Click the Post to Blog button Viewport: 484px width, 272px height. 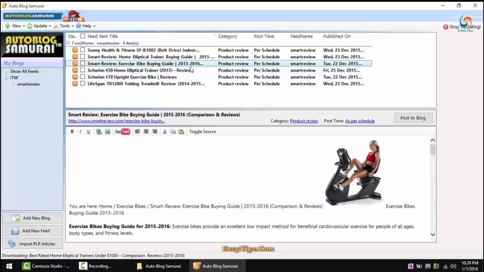(x=413, y=118)
